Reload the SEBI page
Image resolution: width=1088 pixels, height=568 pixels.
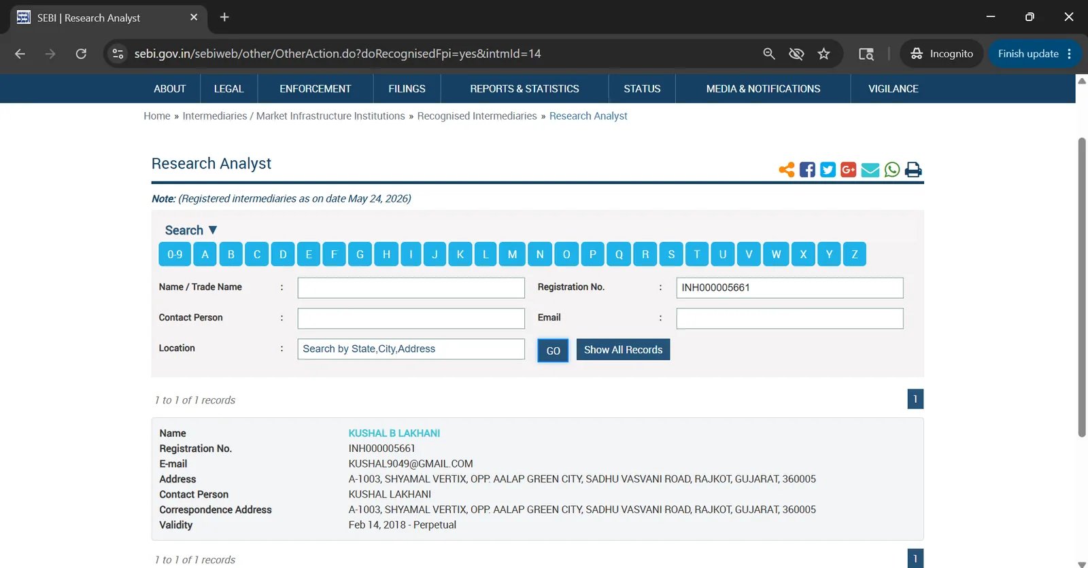point(81,54)
